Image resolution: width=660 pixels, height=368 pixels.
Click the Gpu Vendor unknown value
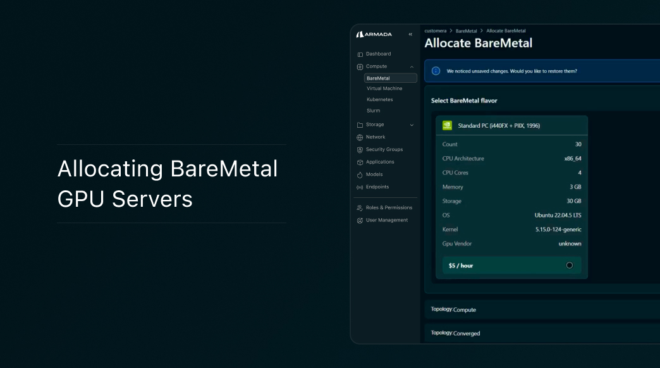tap(570, 244)
